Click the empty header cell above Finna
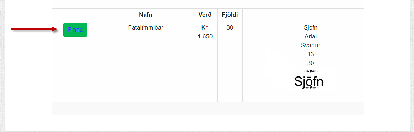Image resolution: width=414 pixels, height=132 pixels. 75,15
